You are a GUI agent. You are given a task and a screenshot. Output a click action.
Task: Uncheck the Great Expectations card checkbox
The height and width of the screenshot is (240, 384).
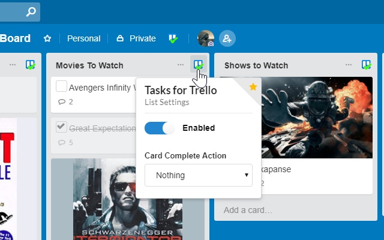pyautogui.click(x=61, y=127)
